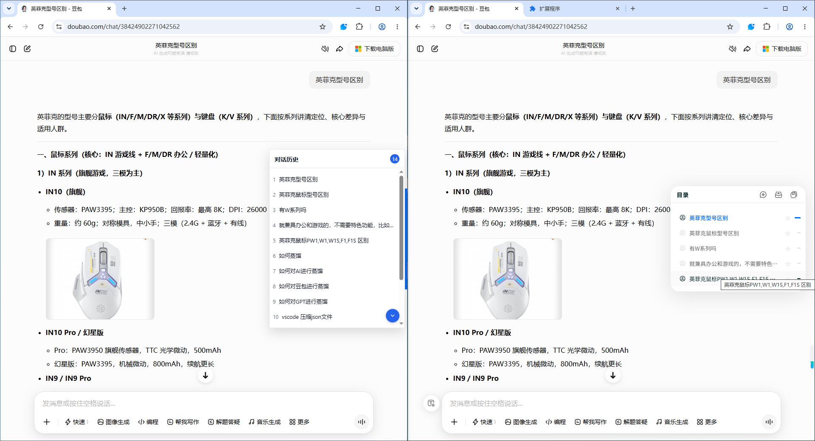Click 对话历史 panel scrollbar

click(x=401, y=228)
